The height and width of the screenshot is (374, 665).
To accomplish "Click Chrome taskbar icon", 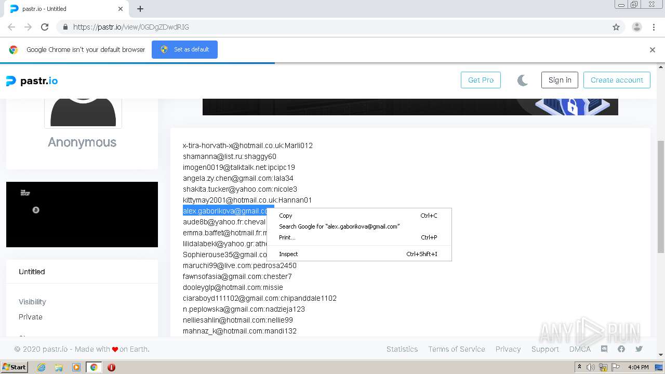I will pos(94,367).
